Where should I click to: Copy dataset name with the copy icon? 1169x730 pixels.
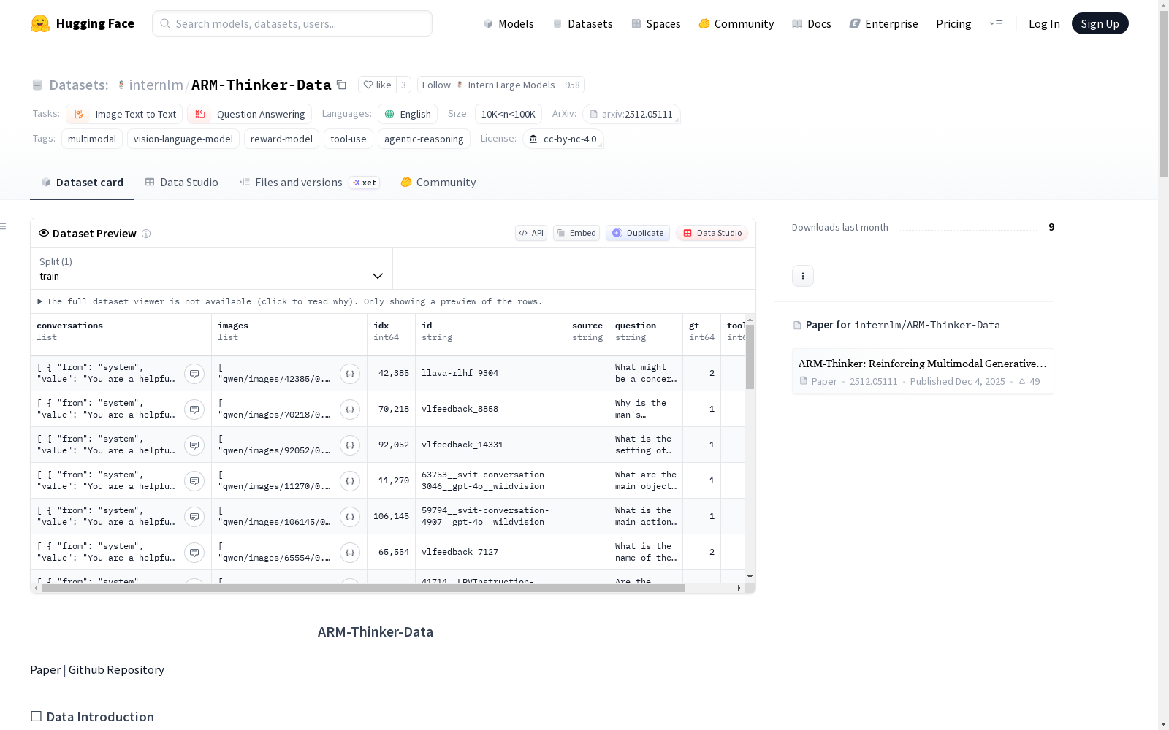[x=341, y=85]
